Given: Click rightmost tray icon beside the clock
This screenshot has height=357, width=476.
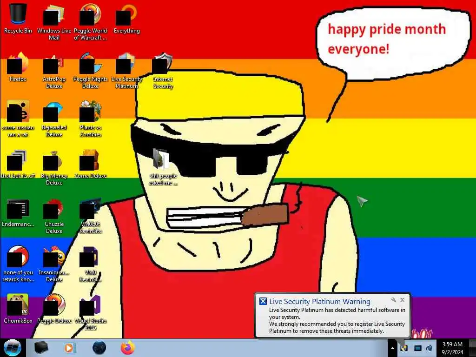Looking at the screenshot, I should [429, 348].
